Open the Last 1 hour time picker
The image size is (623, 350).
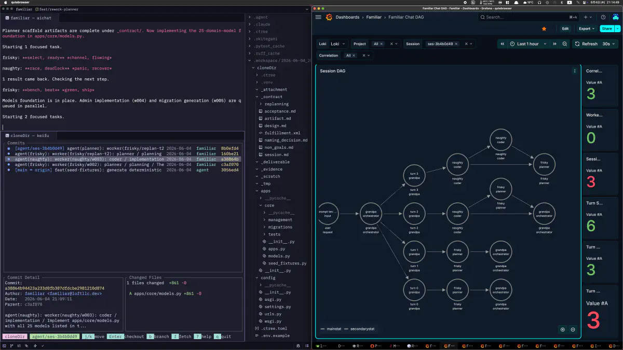[528, 44]
